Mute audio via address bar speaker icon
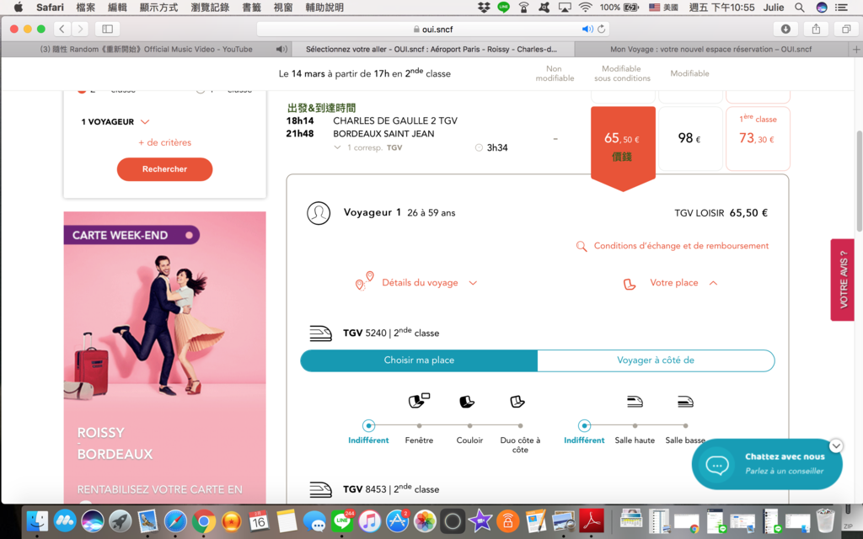This screenshot has height=539, width=863. pyautogui.click(x=587, y=29)
